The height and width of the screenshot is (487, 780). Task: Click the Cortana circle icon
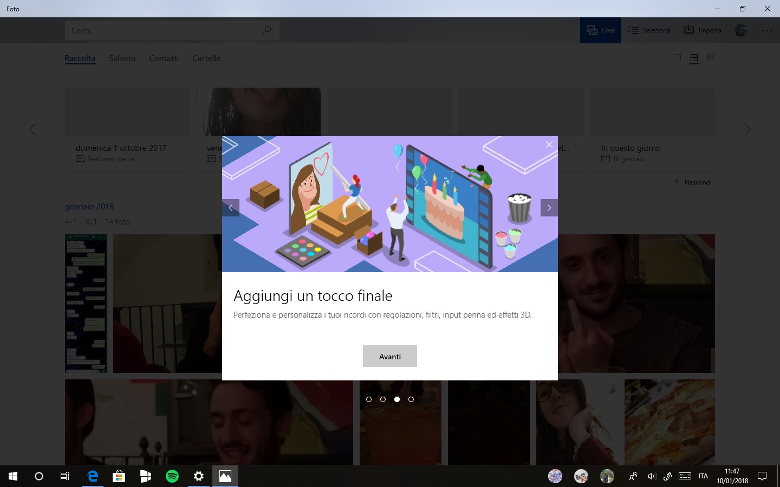coord(39,476)
